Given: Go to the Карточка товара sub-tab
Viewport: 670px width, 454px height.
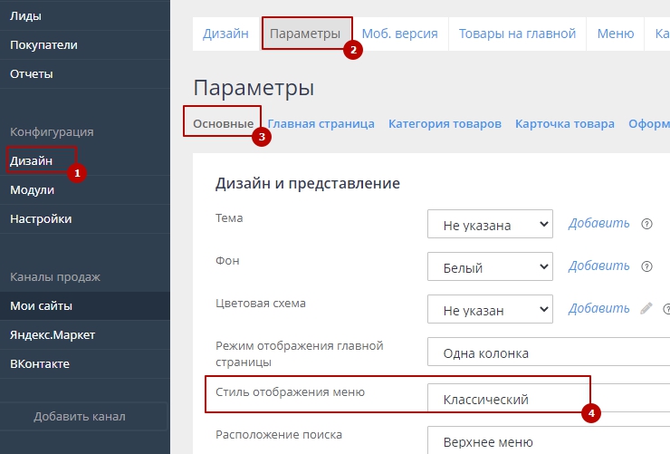Looking at the screenshot, I should [x=564, y=124].
